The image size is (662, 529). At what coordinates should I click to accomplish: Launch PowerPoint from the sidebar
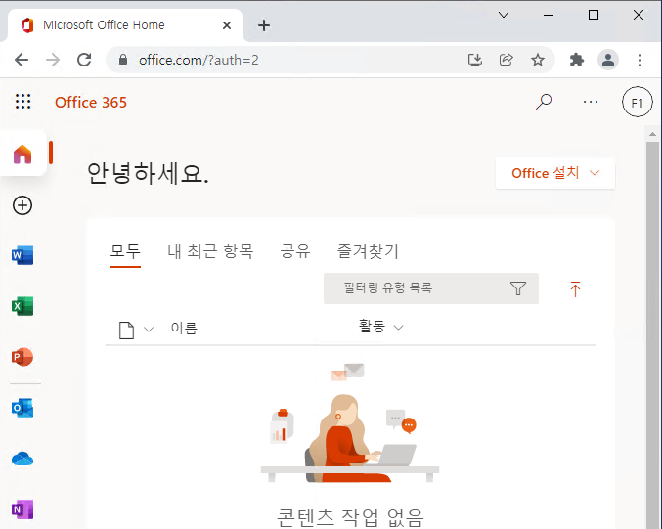click(22, 357)
